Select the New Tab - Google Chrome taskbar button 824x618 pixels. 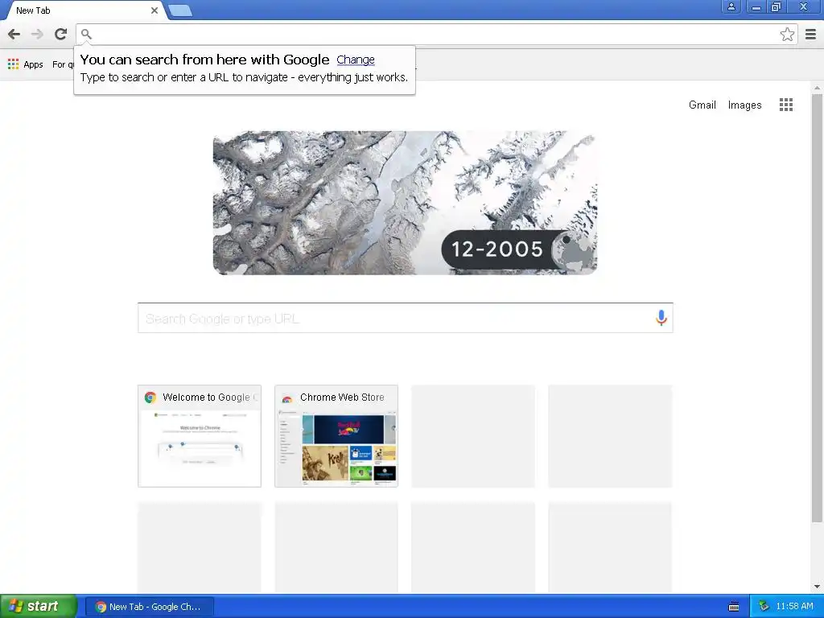coord(149,607)
